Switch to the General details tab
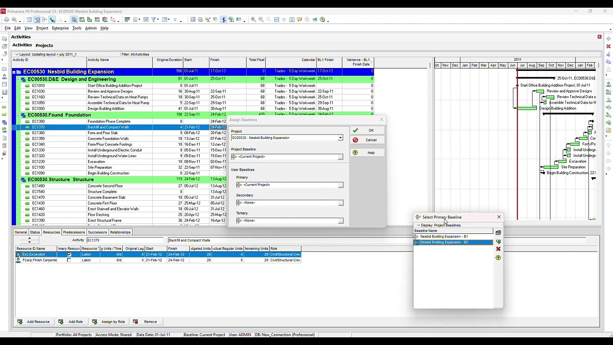 click(x=21, y=232)
